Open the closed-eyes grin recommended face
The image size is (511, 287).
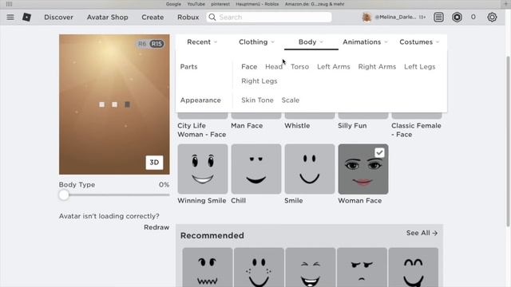pyautogui.click(x=414, y=267)
